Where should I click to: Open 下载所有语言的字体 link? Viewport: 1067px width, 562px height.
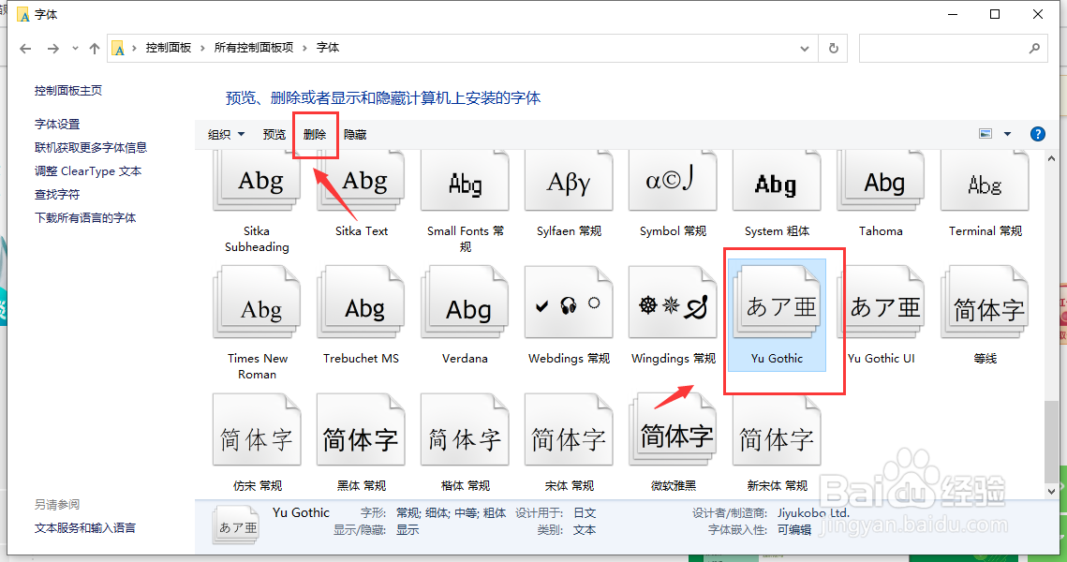click(x=85, y=217)
